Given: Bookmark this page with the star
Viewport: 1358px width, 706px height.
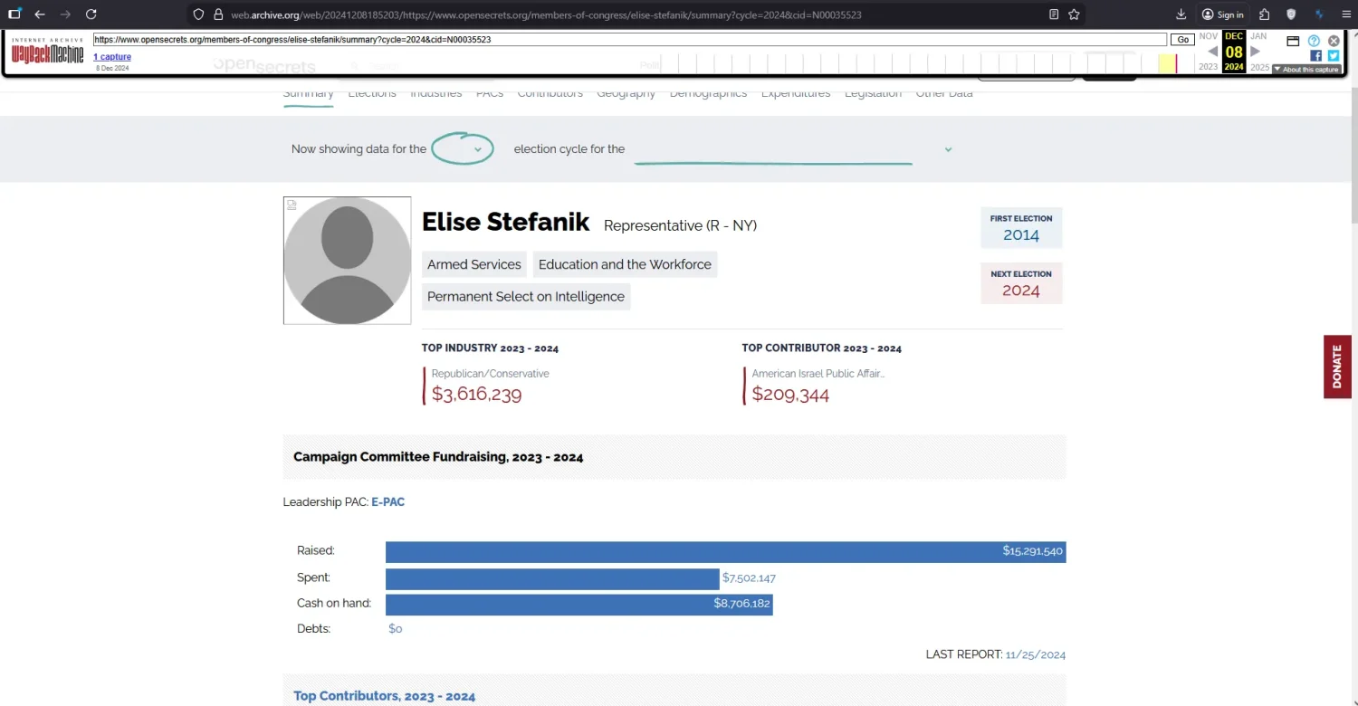Looking at the screenshot, I should (x=1074, y=14).
